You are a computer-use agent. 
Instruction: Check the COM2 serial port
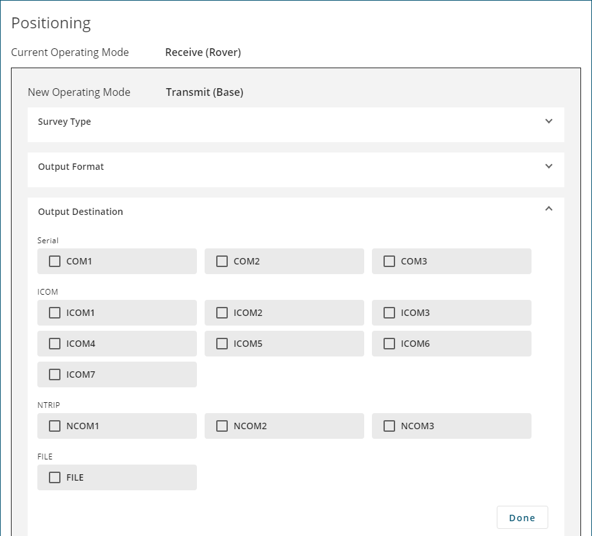pyautogui.click(x=222, y=261)
